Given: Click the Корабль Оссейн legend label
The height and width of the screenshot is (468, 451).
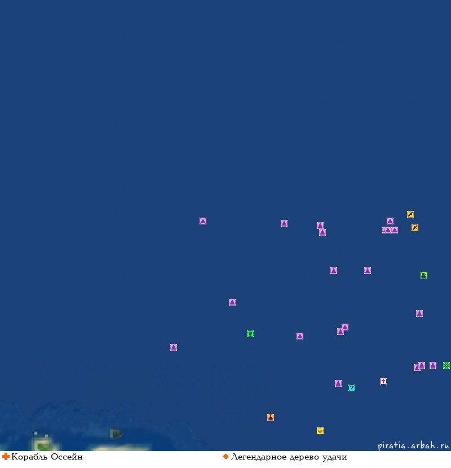Looking at the screenshot, I should coord(47,457).
